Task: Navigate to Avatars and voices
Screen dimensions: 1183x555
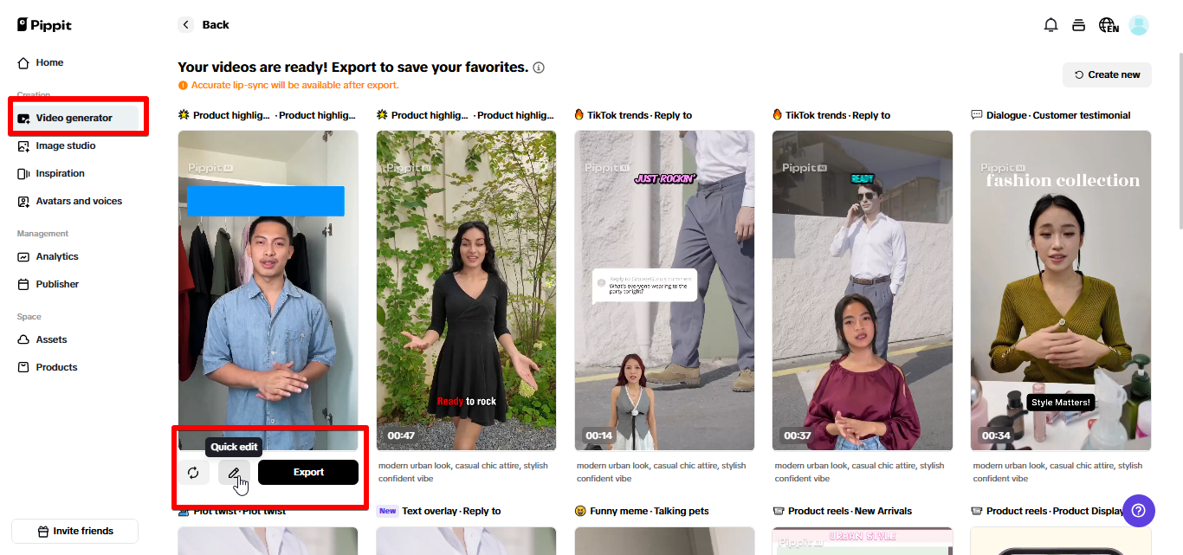Action: pos(79,201)
